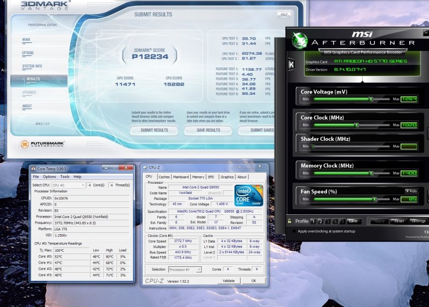The image size is (429, 307).
Task: Switch to the Memory tab in CPU-Z
Action: [x=198, y=177]
